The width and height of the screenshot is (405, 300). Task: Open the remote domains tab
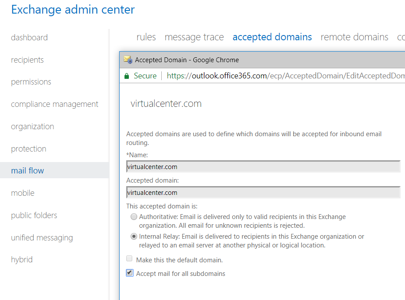click(354, 37)
